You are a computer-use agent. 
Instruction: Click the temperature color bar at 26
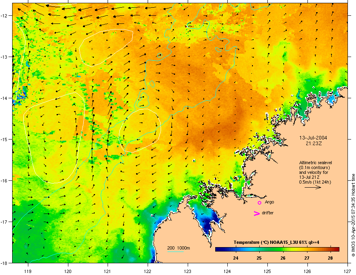(x=283, y=250)
